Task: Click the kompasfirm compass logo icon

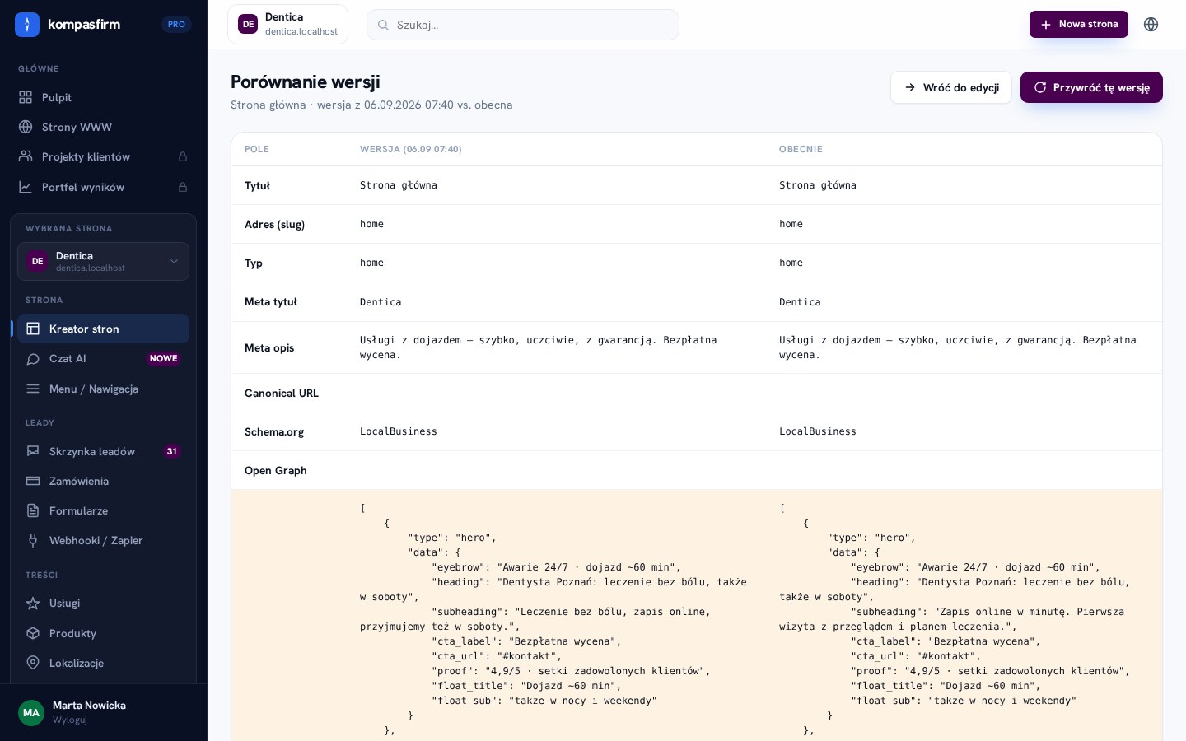Action: (x=27, y=25)
